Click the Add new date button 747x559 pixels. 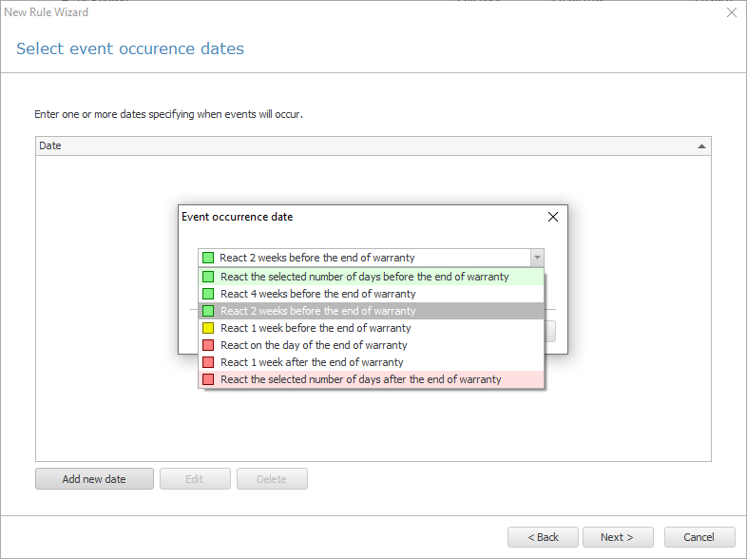coord(94,479)
